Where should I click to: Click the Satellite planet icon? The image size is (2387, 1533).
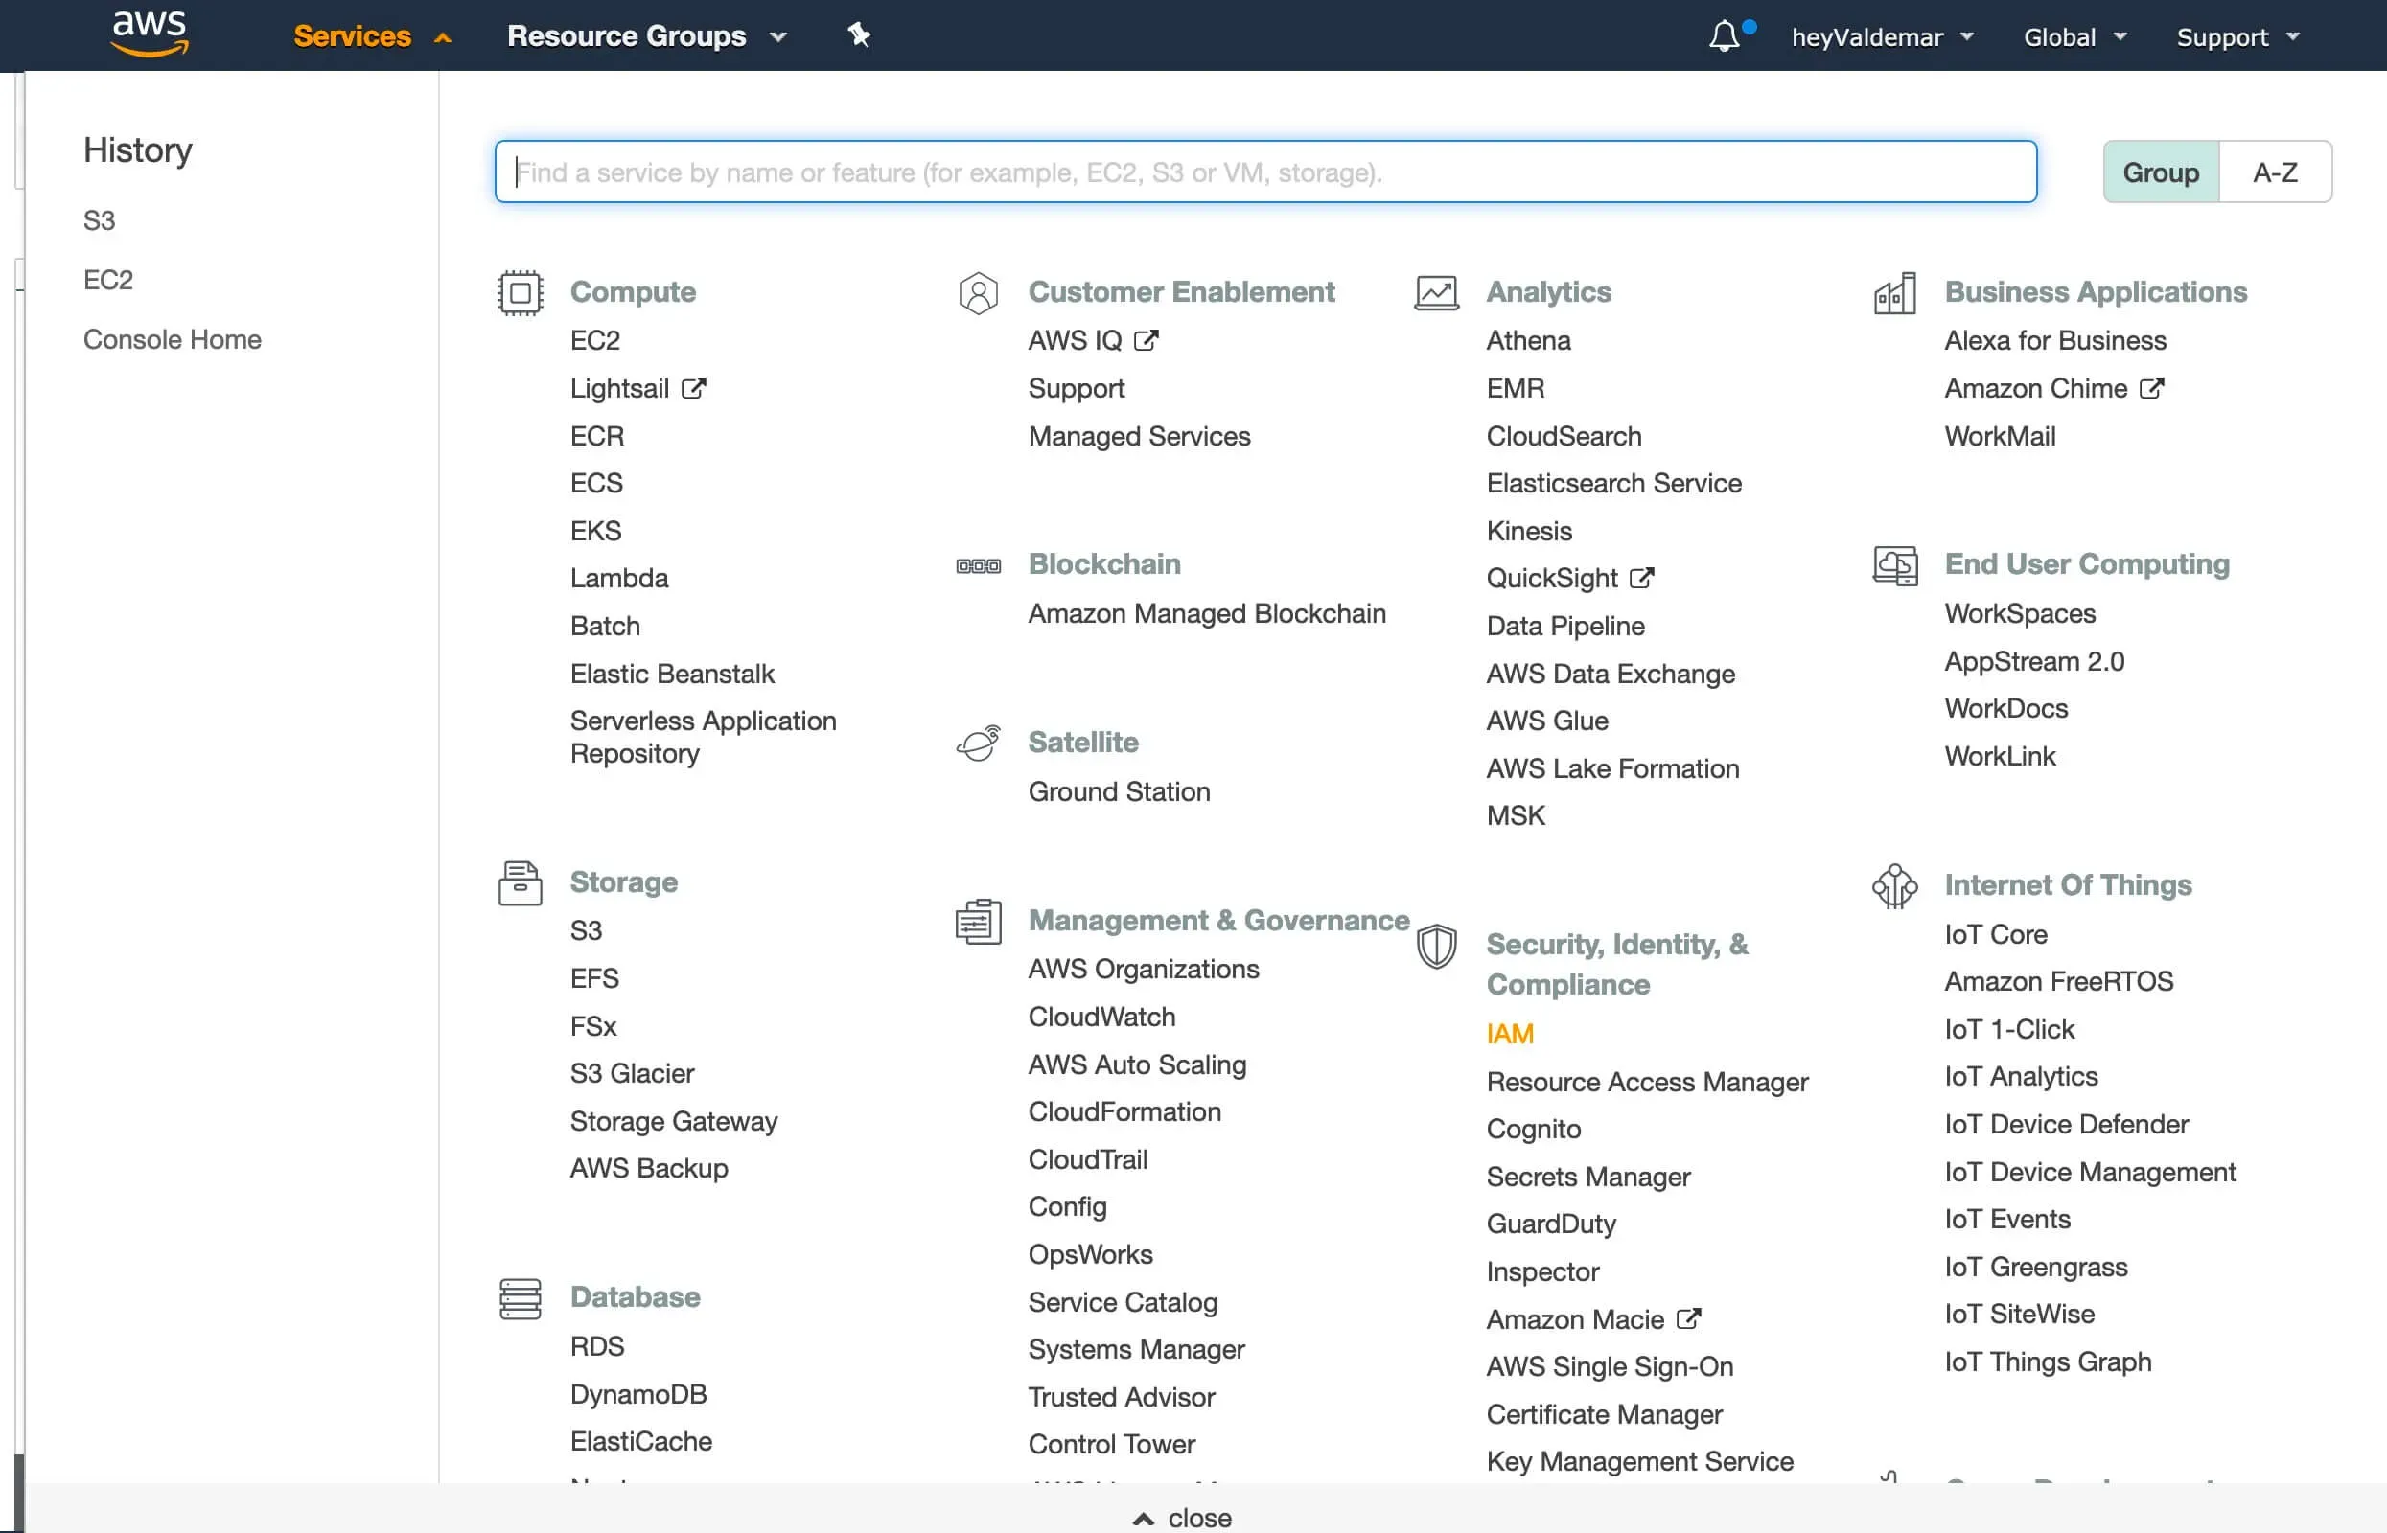tap(978, 743)
